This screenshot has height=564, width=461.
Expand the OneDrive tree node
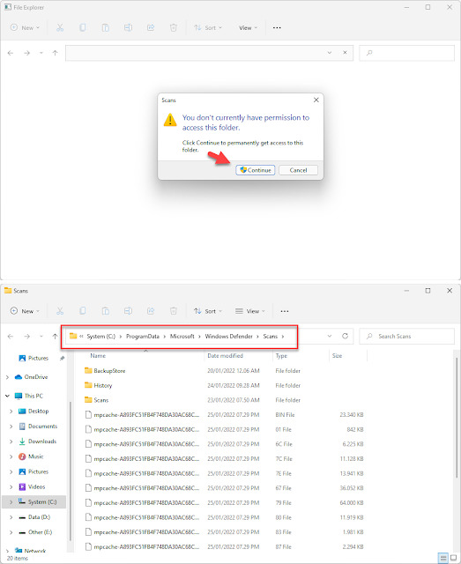(x=8, y=377)
